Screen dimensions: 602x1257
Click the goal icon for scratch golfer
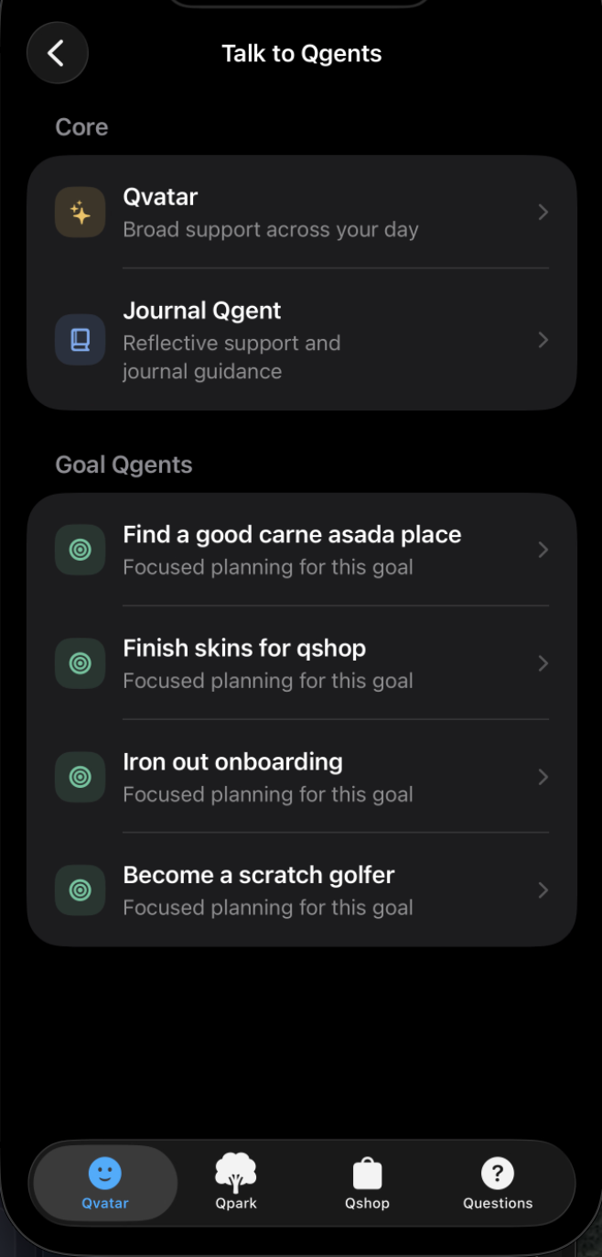tap(80, 890)
